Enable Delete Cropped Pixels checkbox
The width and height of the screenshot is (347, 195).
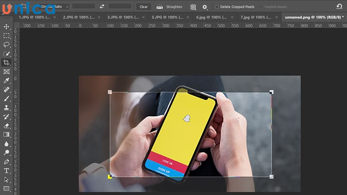[x=217, y=7]
